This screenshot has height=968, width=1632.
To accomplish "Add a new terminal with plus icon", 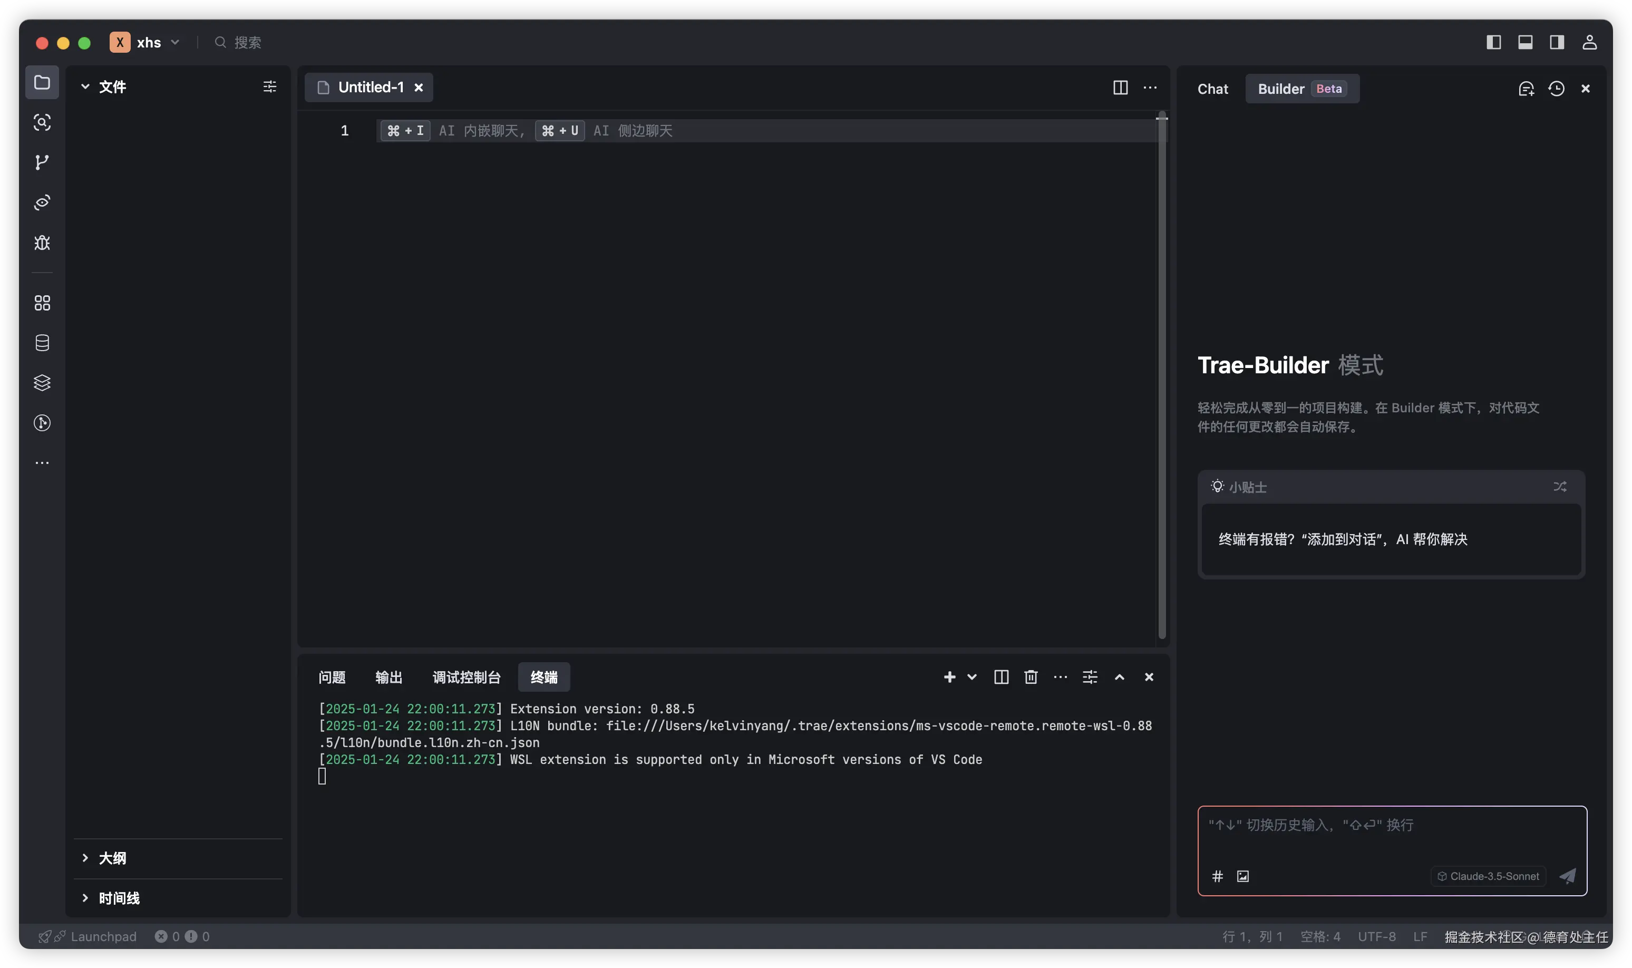I will click(949, 677).
